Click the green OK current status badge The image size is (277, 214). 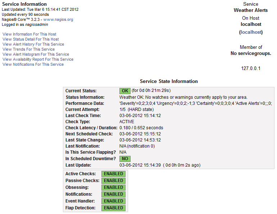[124, 91]
